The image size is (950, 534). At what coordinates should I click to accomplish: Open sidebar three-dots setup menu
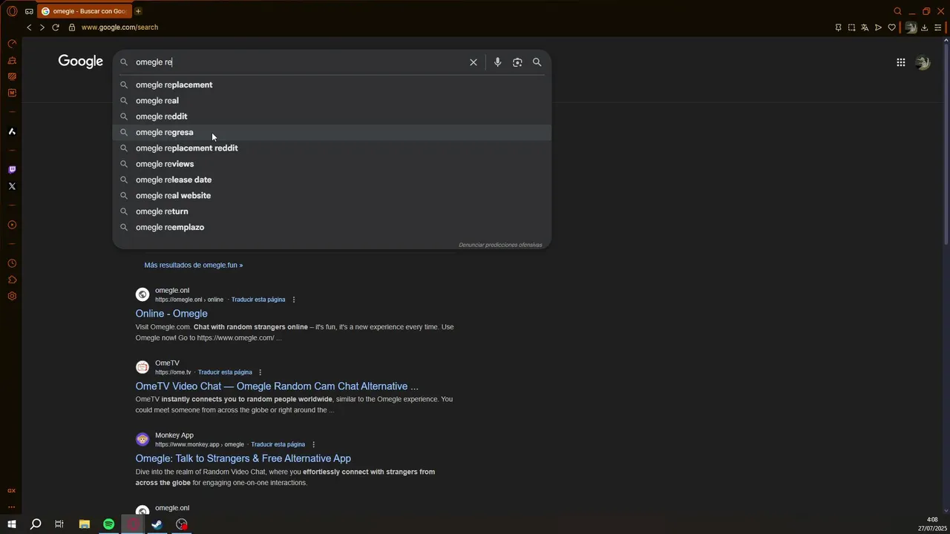(x=12, y=507)
